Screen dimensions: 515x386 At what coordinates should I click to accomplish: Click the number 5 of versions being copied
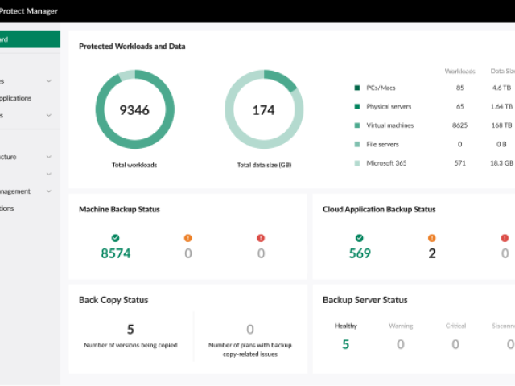coord(130,329)
